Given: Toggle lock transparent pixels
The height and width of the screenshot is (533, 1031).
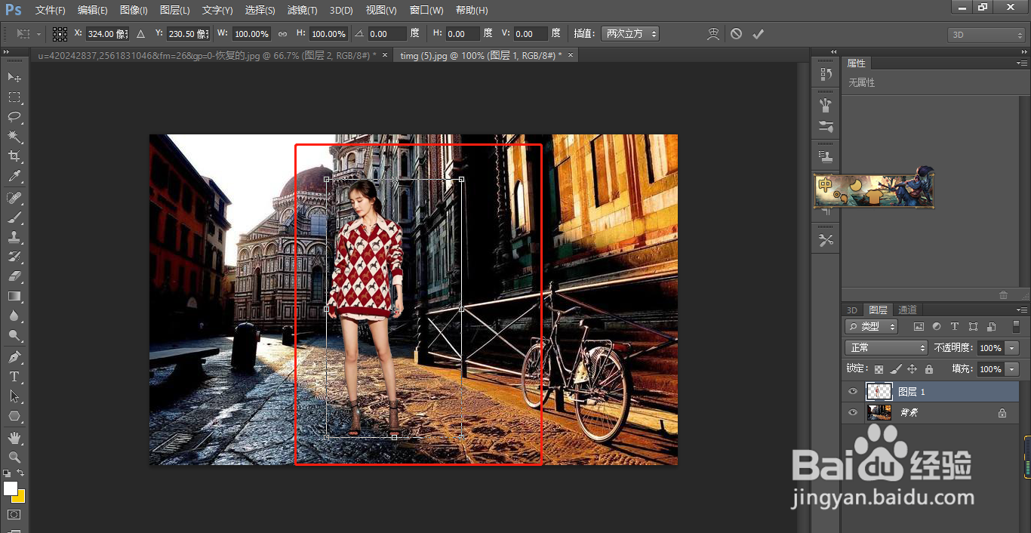Looking at the screenshot, I should (x=879, y=369).
